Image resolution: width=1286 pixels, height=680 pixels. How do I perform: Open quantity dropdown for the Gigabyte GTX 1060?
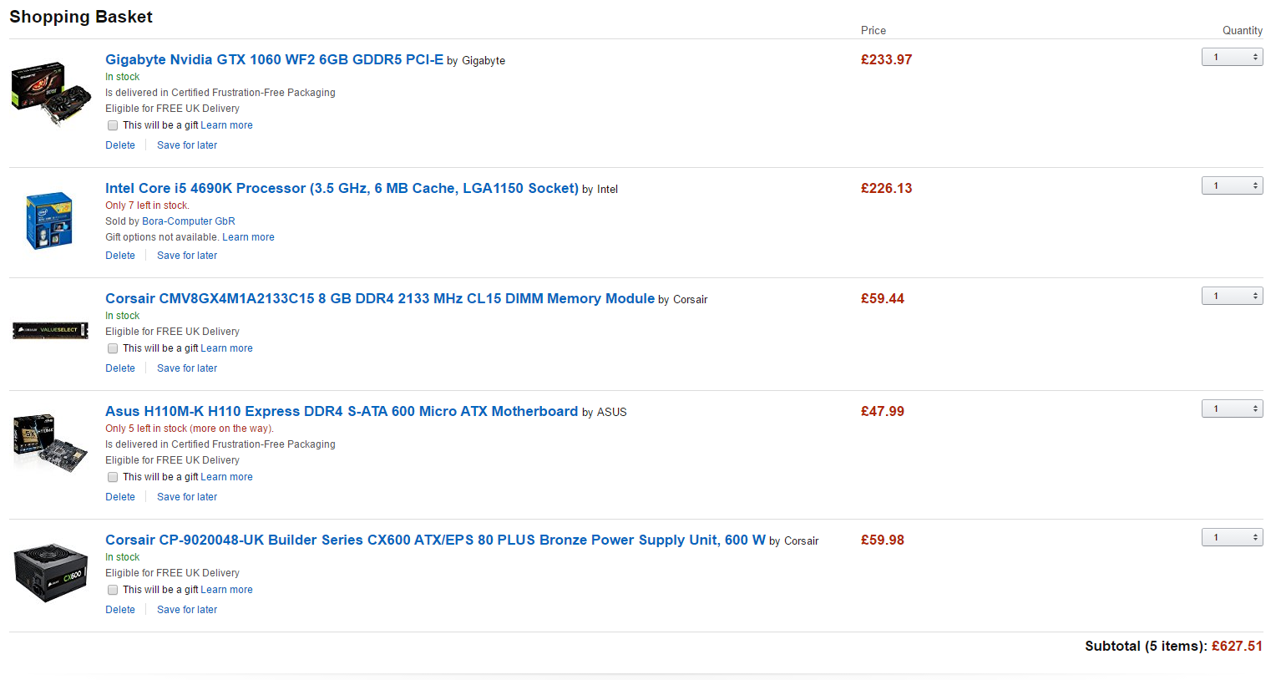coord(1232,57)
